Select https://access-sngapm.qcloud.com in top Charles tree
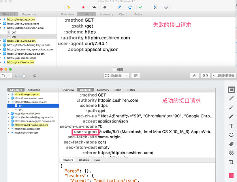Viewport: 237px width, 182px height. click(x=30, y=49)
